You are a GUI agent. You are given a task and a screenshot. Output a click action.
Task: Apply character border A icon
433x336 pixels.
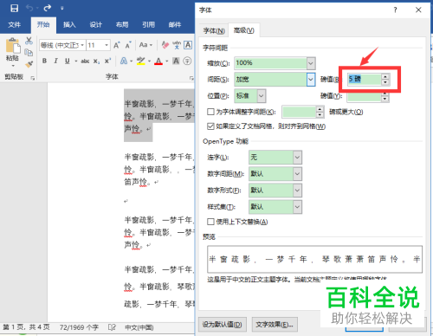coord(188,45)
